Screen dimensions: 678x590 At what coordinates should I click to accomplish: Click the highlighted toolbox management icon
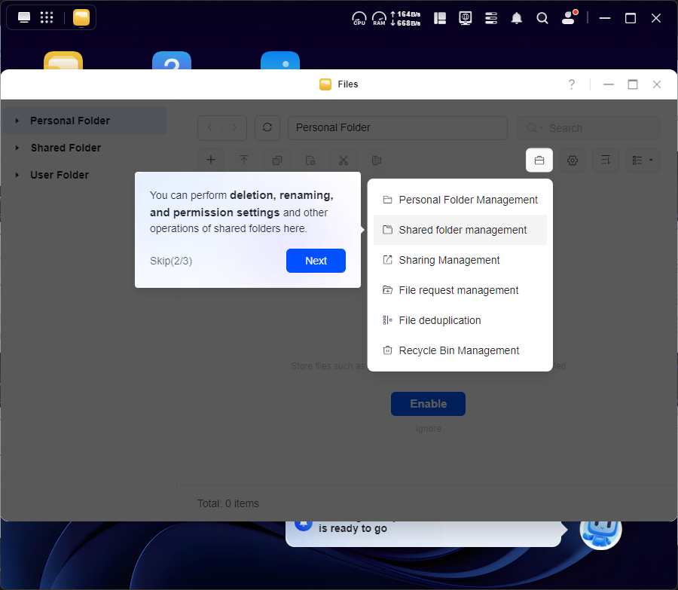pyautogui.click(x=539, y=160)
